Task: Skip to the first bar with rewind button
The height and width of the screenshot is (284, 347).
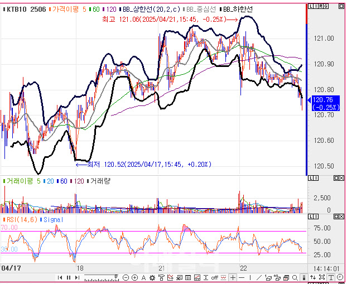Action: (60, 277)
